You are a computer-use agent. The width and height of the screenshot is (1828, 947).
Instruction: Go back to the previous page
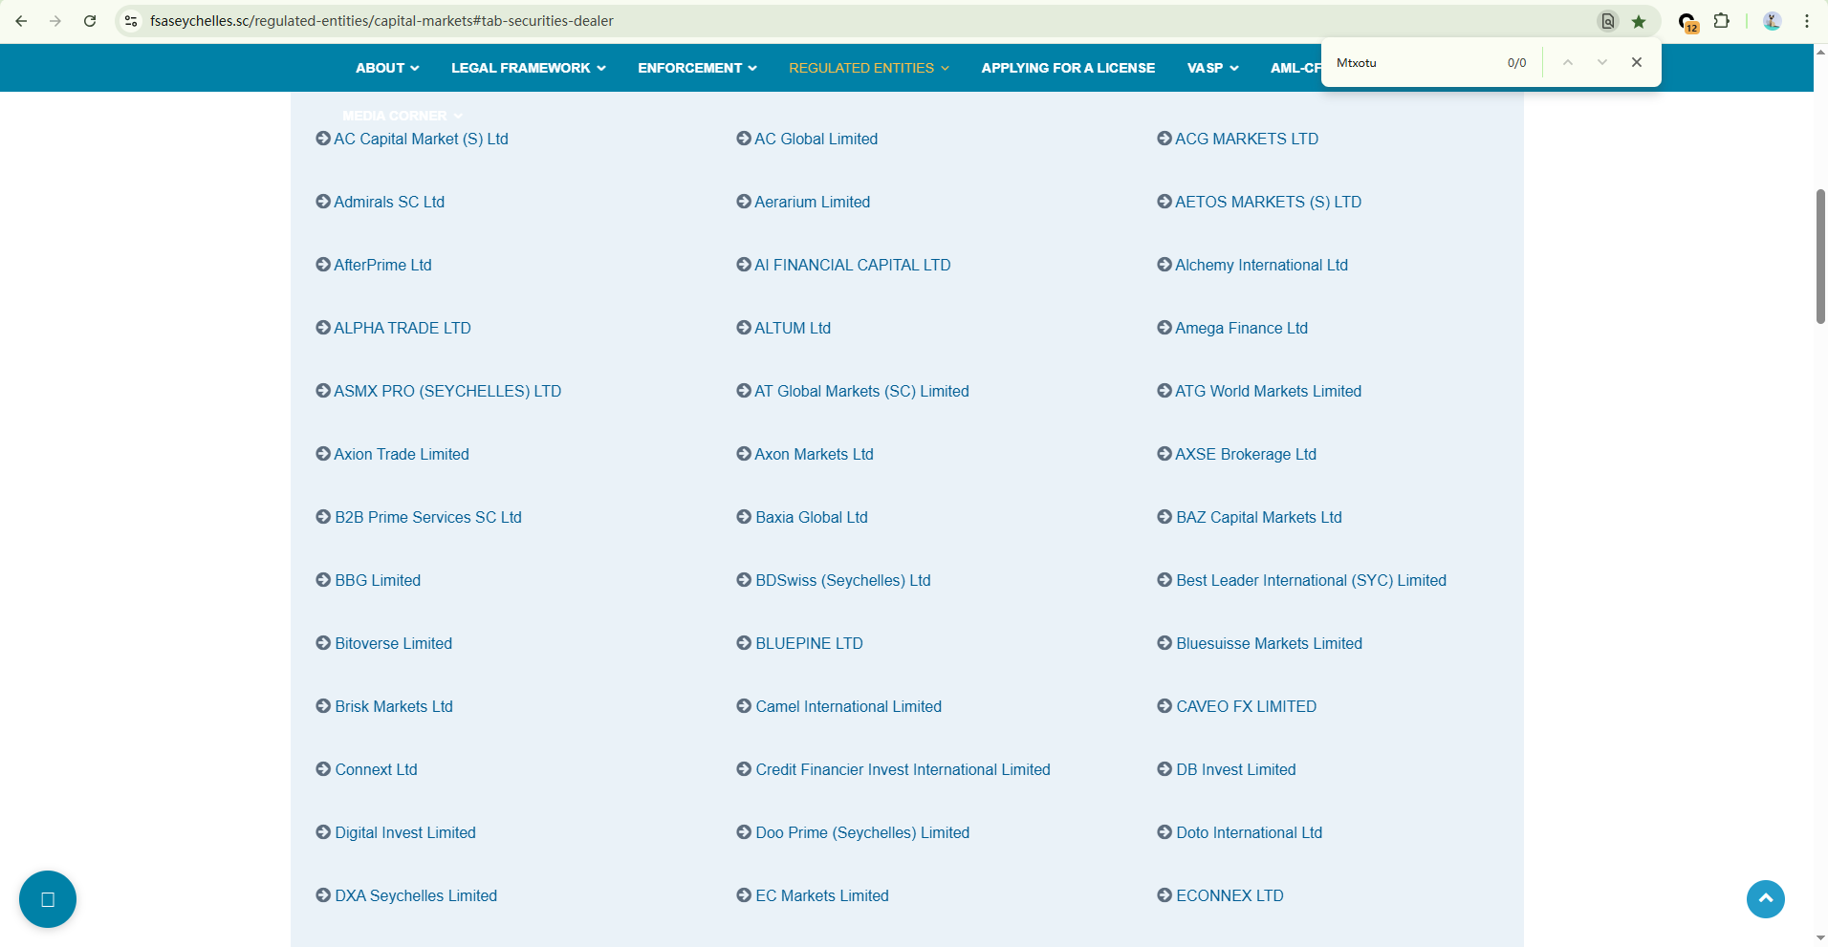tap(21, 21)
